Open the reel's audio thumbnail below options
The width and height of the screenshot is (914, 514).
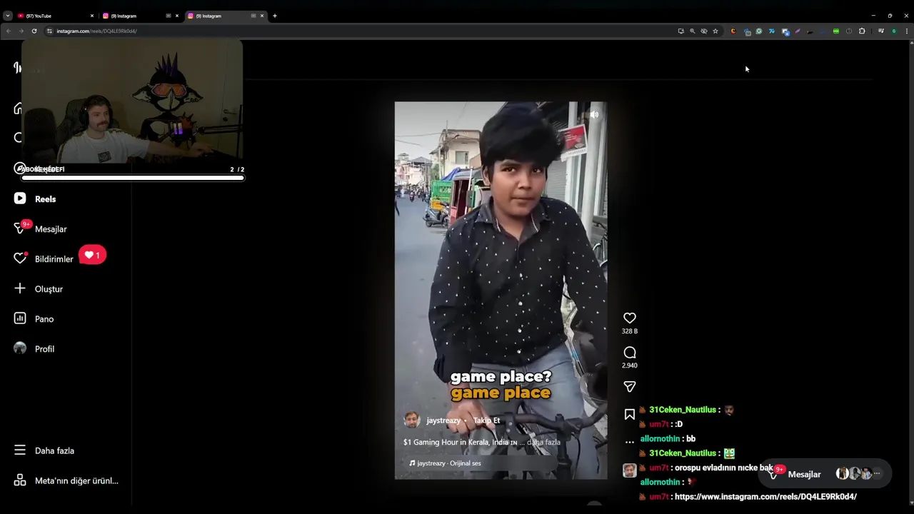pyautogui.click(x=629, y=470)
